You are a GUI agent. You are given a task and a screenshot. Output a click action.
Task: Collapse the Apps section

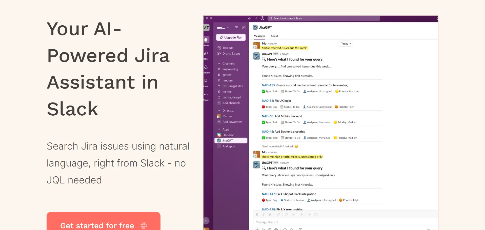tap(219, 129)
